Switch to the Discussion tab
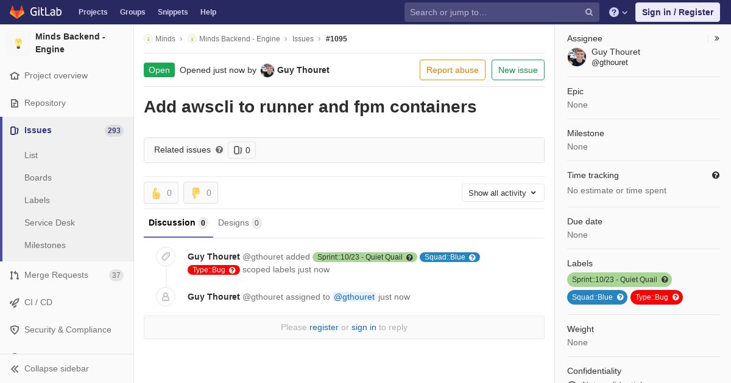The image size is (731, 383). tap(178, 223)
